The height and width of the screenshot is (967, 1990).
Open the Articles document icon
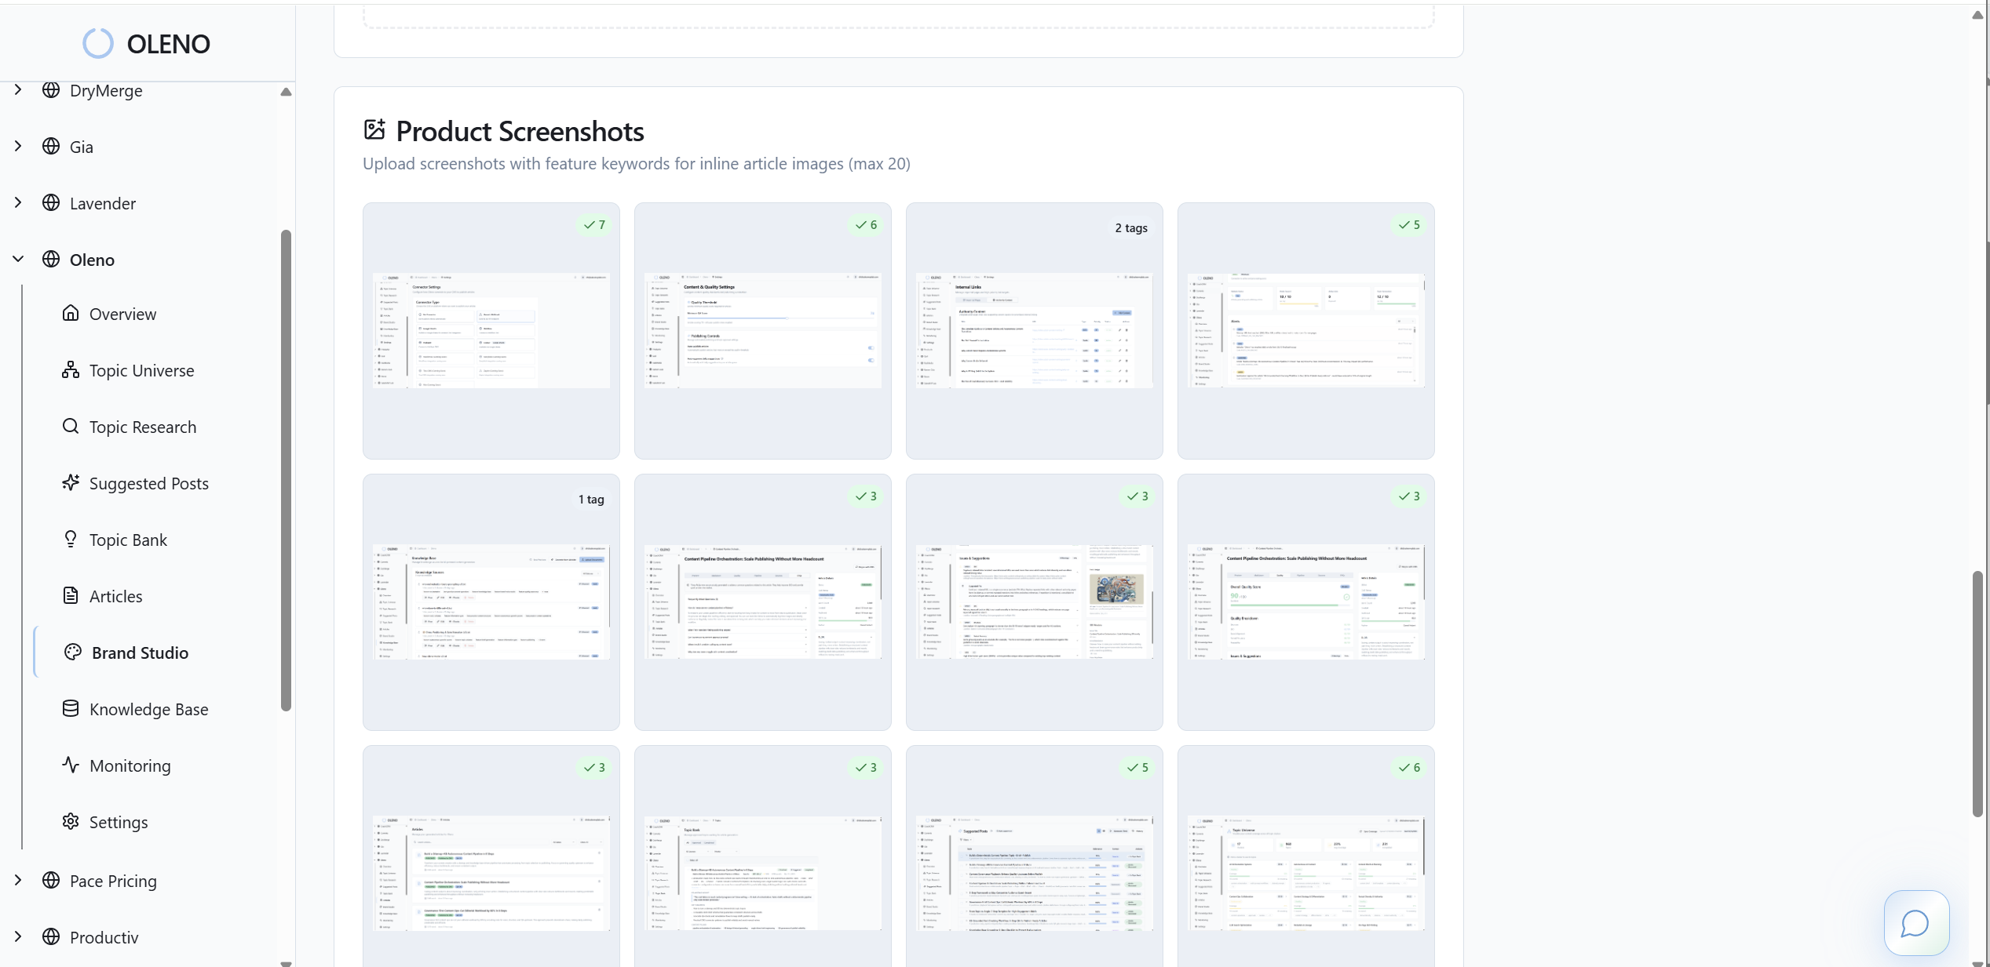(x=71, y=596)
